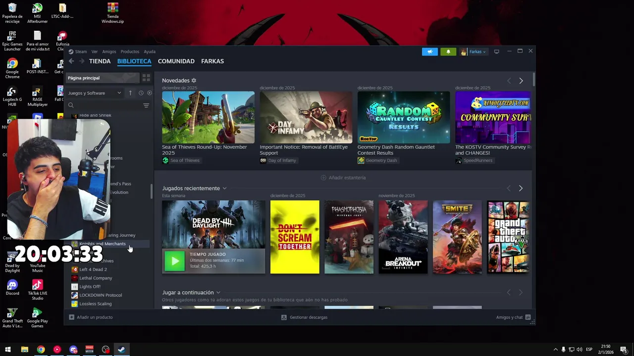Image resolution: width=634 pixels, height=356 pixels.
Task: Click the Day of Infamy publisher icon
Action: 263,161
